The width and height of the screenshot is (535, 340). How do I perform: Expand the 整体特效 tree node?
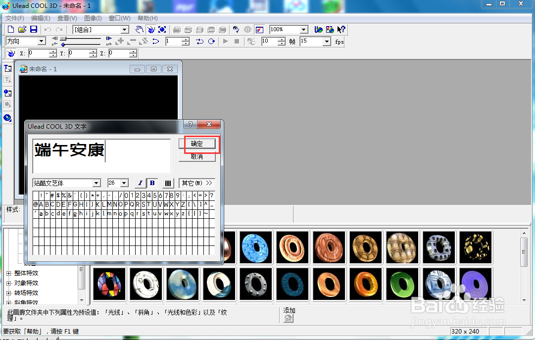click(x=9, y=273)
